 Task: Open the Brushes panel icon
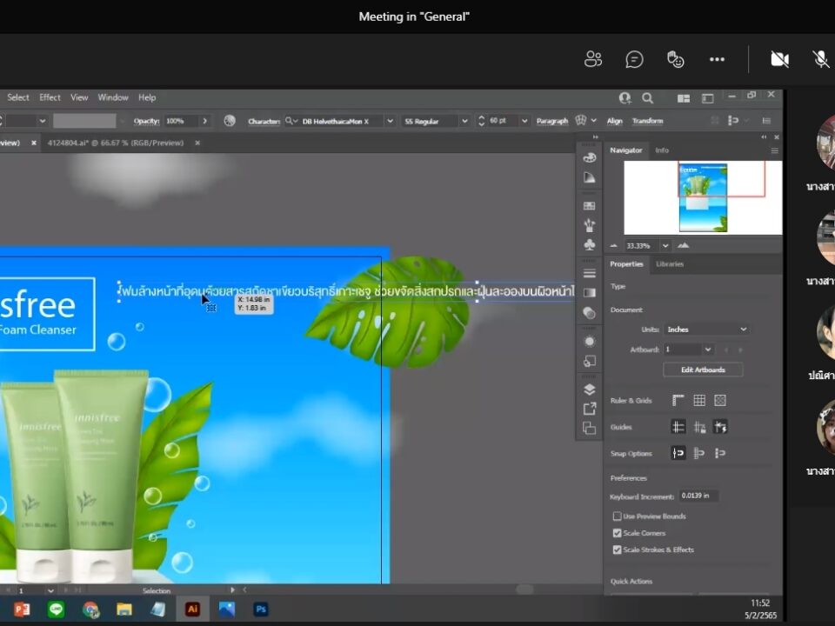point(590,224)
